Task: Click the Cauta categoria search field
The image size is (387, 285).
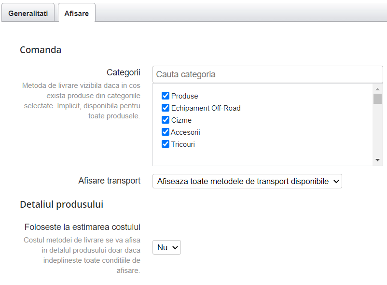Action: (267, 74)
